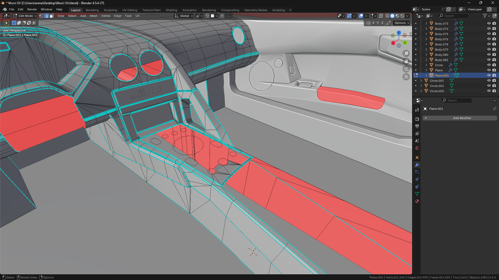Pin the Plane.001 properties context

[494, 109]
